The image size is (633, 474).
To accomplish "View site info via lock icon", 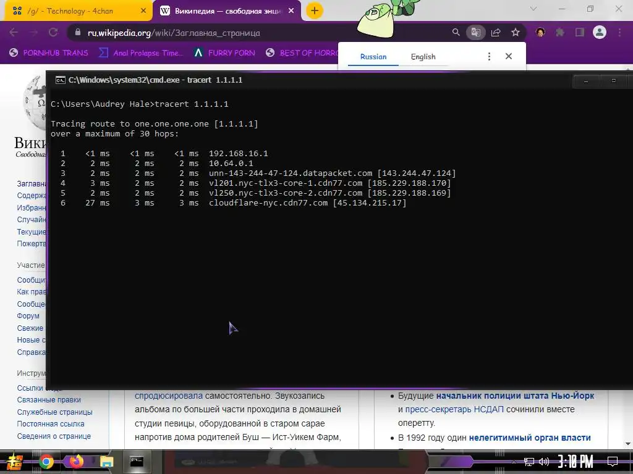I will 78,32.
